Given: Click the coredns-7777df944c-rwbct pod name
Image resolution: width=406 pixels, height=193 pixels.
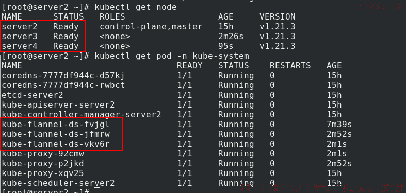Looking at the screenshot, I should [63, 85].
